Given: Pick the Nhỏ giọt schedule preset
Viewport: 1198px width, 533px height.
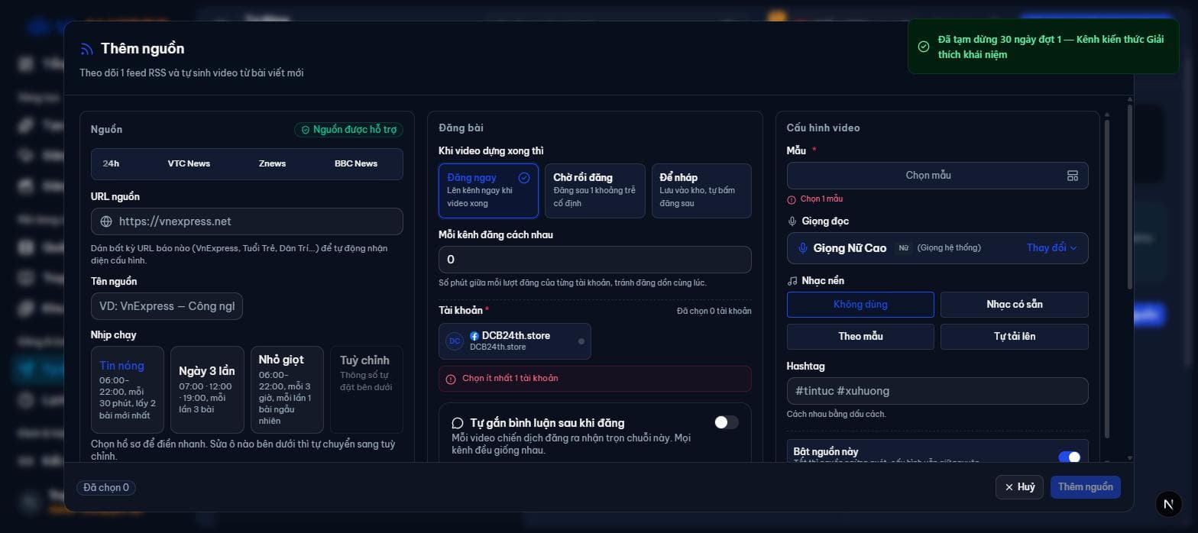Looking at the screenshot, I should (x=287, y=389).
